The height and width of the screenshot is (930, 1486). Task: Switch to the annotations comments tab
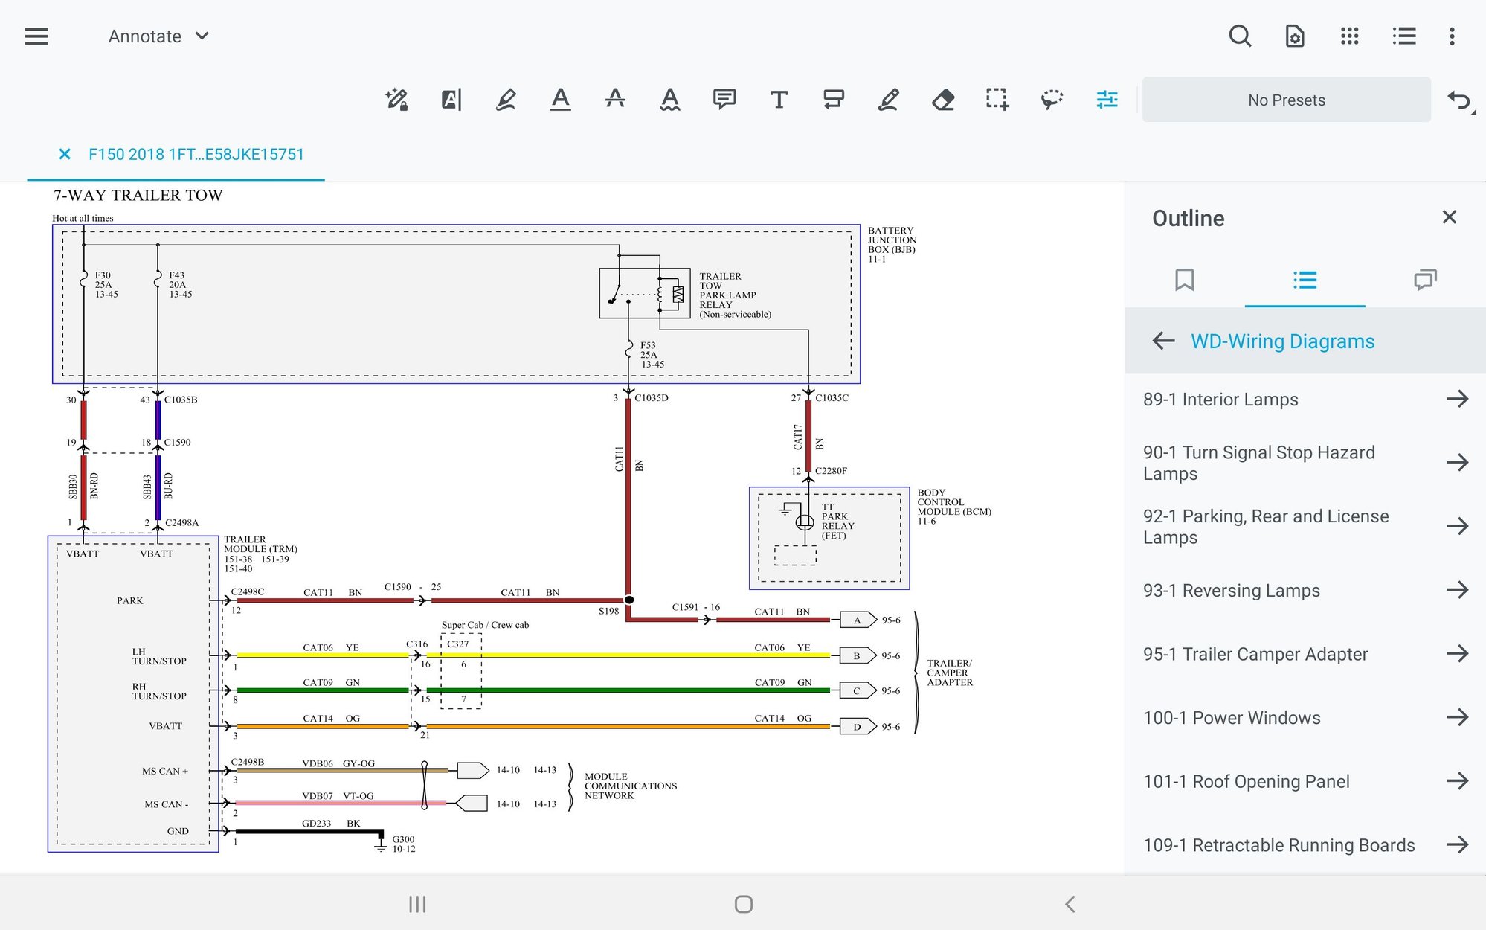tap(1424, 280)
